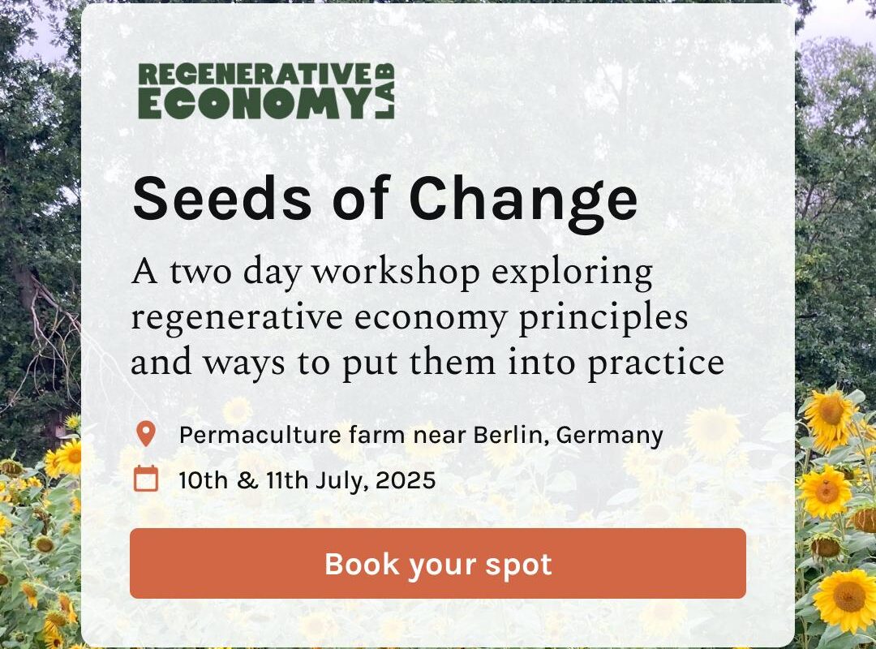Click the 10th & 11th July, 2025 date
Image resolution: width=876 pixels, height=649 pixels.
tap(307, 480)
